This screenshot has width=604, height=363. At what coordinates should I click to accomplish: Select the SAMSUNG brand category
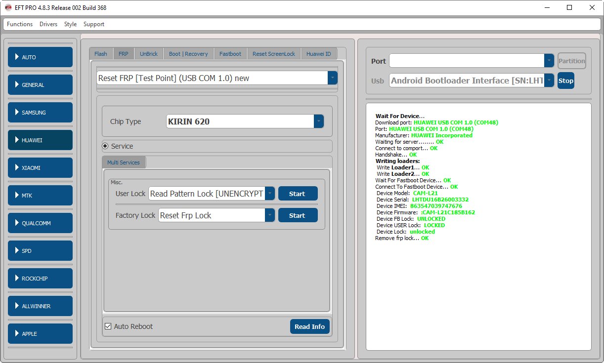point(40,113)
